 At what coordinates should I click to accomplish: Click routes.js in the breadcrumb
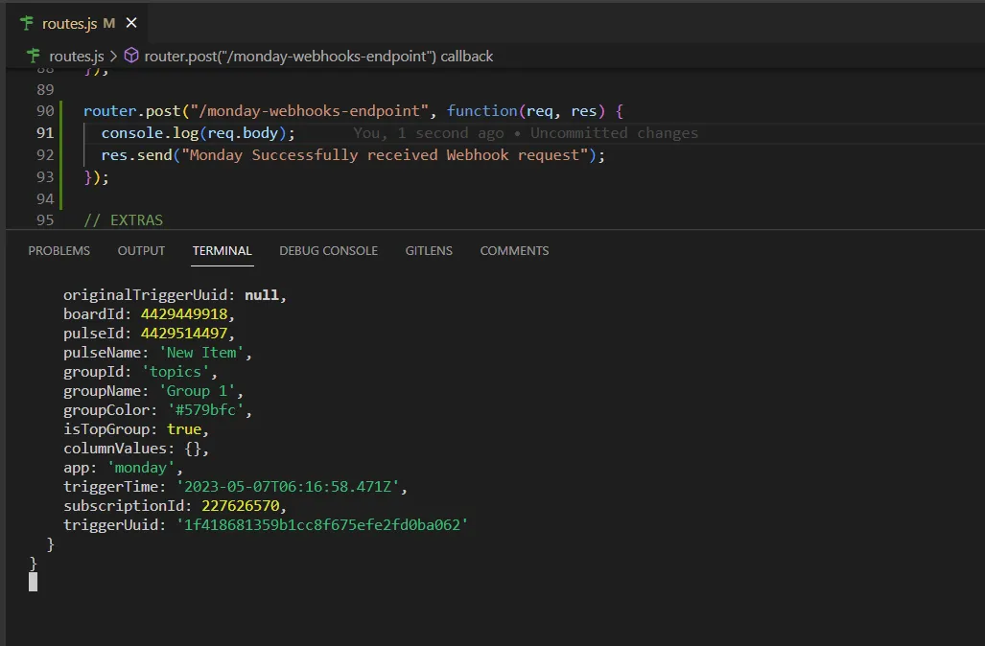click(x=76, y=57)
